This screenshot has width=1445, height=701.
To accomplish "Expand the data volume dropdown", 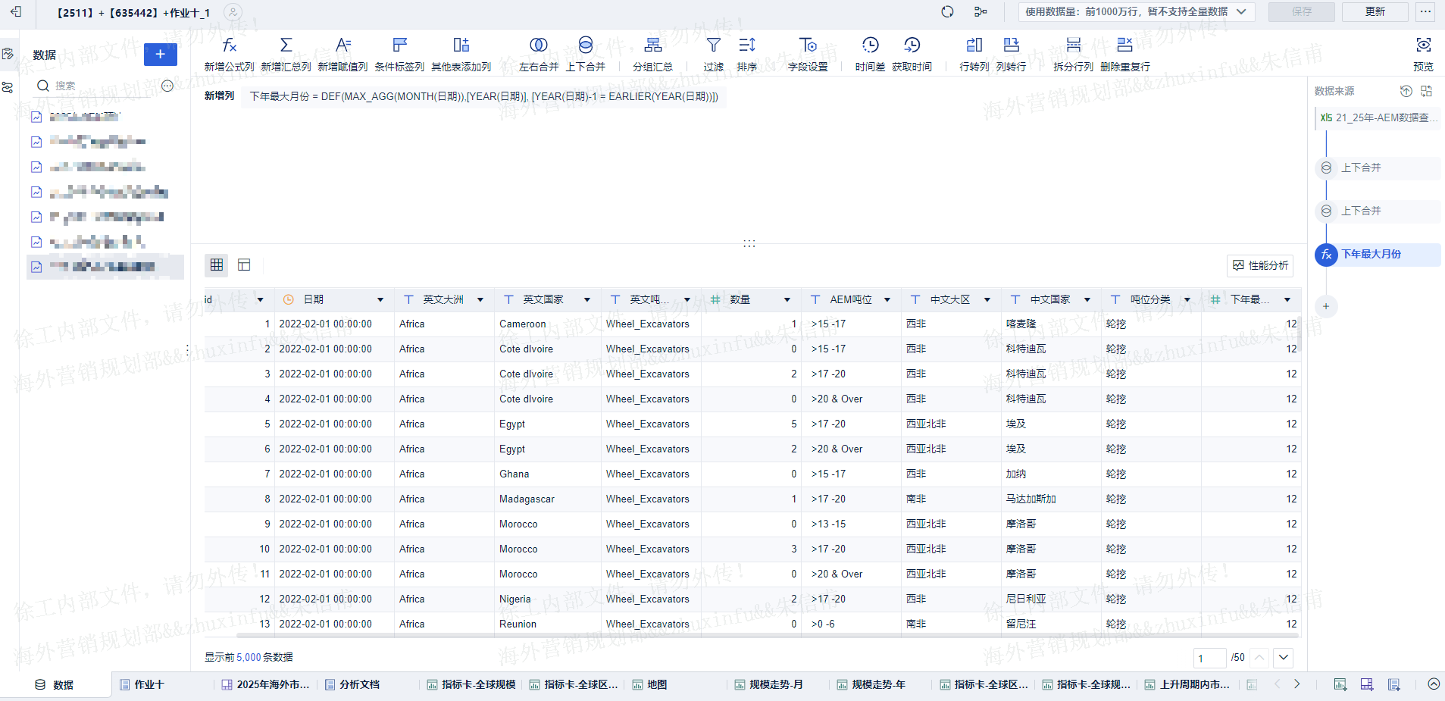I will tap(1241, 11).
